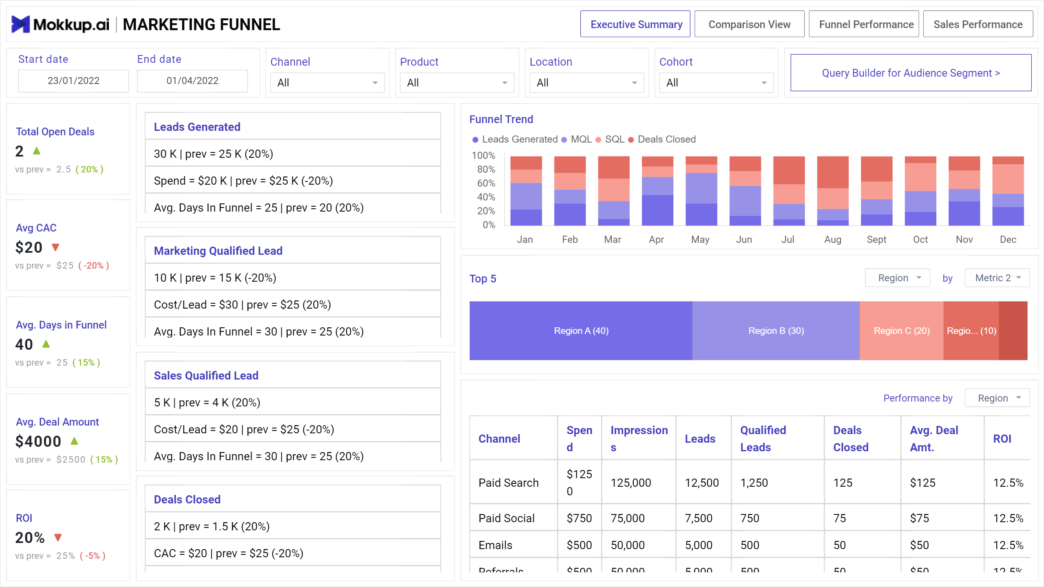
Task: Open the Location filter dropdown
Action: [587, 83]
